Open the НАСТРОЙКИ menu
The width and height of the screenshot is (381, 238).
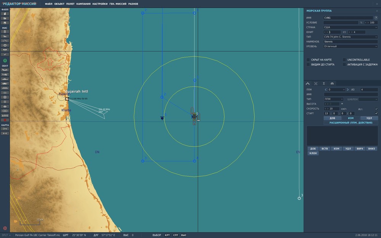coord(100,4)
